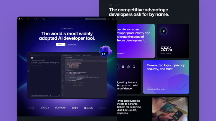
Task: Open the Product menu
Action: (23, 19)
